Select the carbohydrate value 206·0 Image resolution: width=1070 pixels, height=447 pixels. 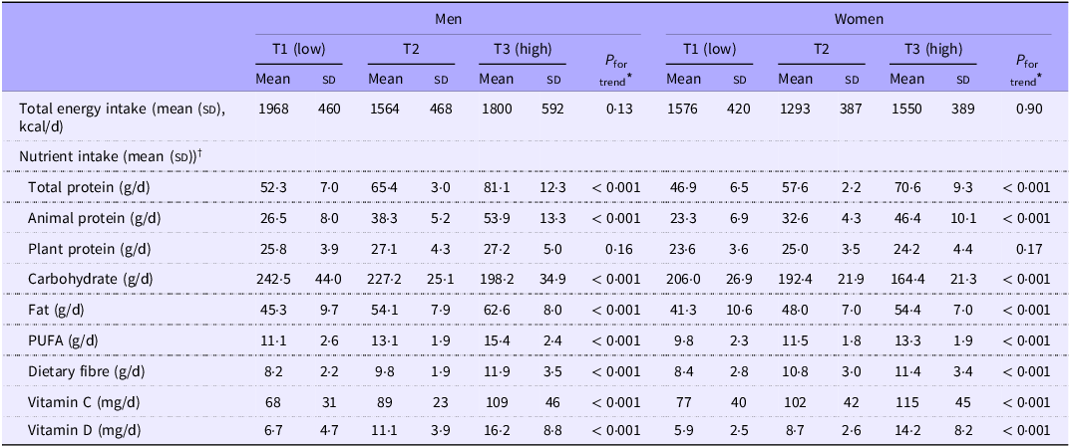(683, 280)
